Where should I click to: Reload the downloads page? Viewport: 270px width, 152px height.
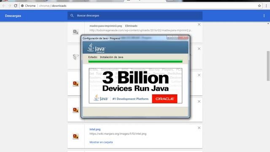point(16,5)
